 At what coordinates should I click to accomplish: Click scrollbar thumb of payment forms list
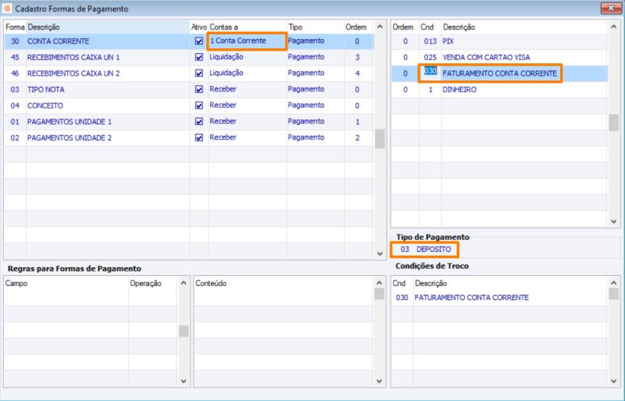point(380,138)
